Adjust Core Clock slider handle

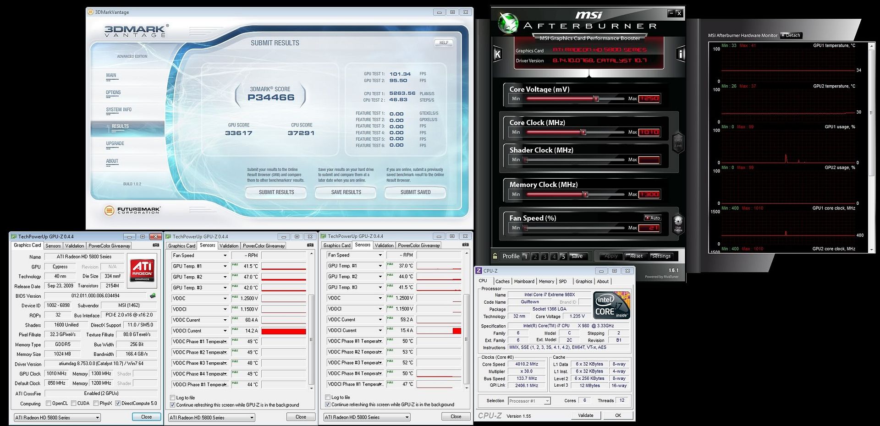click(x=583, y=132)
